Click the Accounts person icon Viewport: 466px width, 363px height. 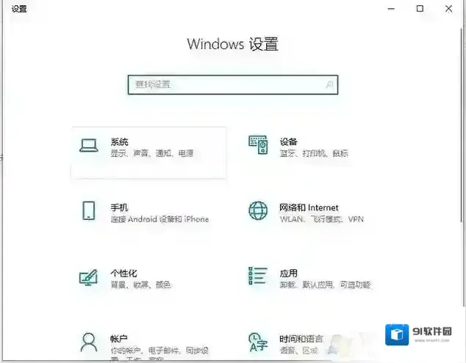[88, 342]
